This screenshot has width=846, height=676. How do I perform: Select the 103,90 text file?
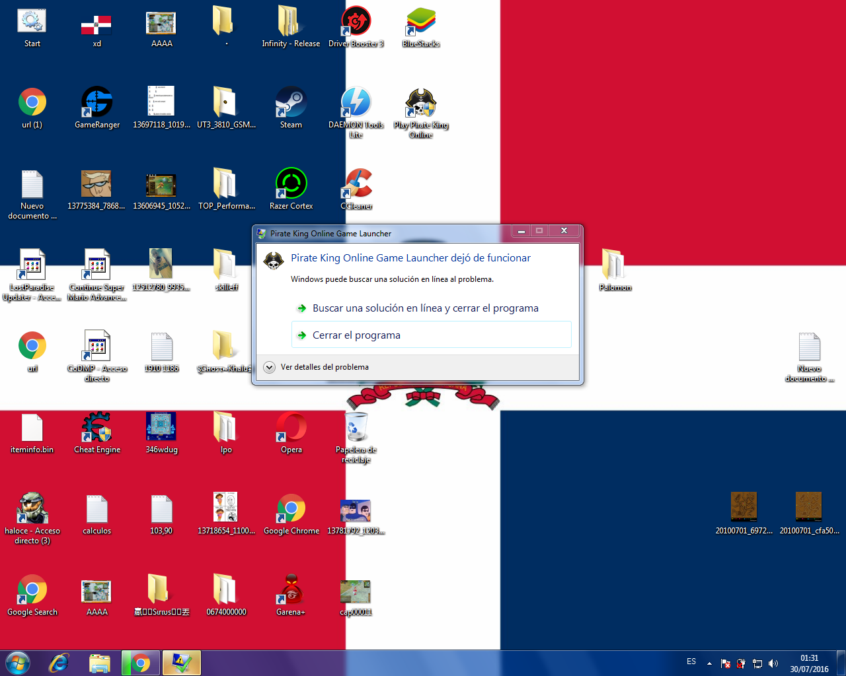tap(161, 514)
